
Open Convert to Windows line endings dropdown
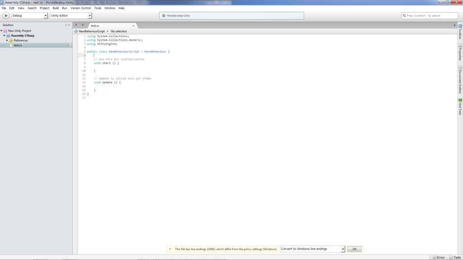point(312,249)
